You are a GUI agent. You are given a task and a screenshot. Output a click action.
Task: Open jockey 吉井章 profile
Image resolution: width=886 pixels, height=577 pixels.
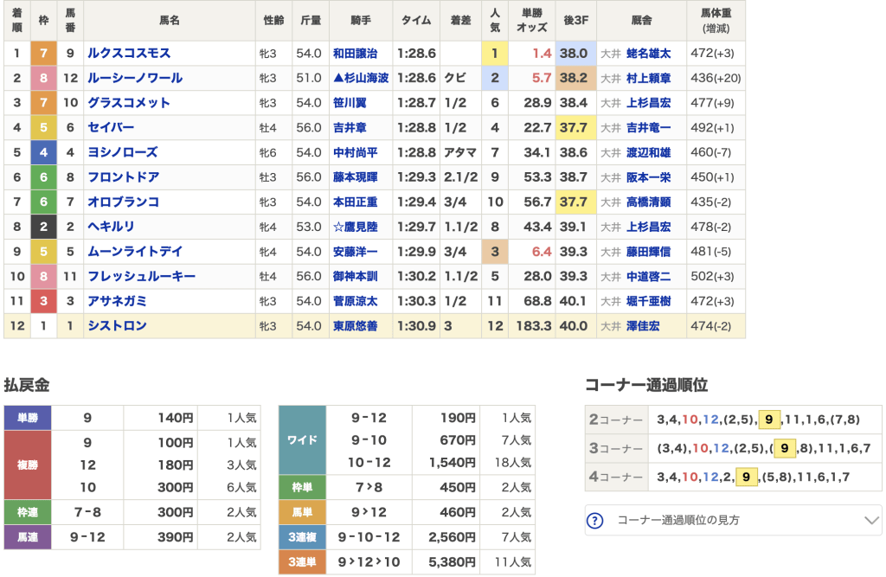tap(350, 128)
